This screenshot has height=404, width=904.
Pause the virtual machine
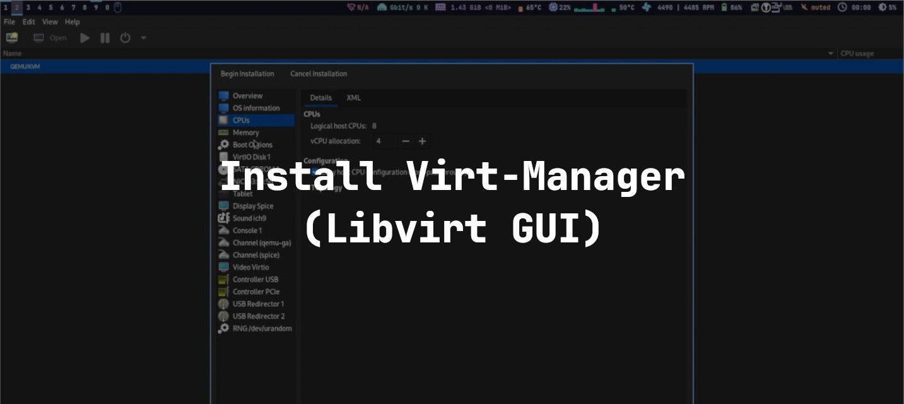click(105, 37)
